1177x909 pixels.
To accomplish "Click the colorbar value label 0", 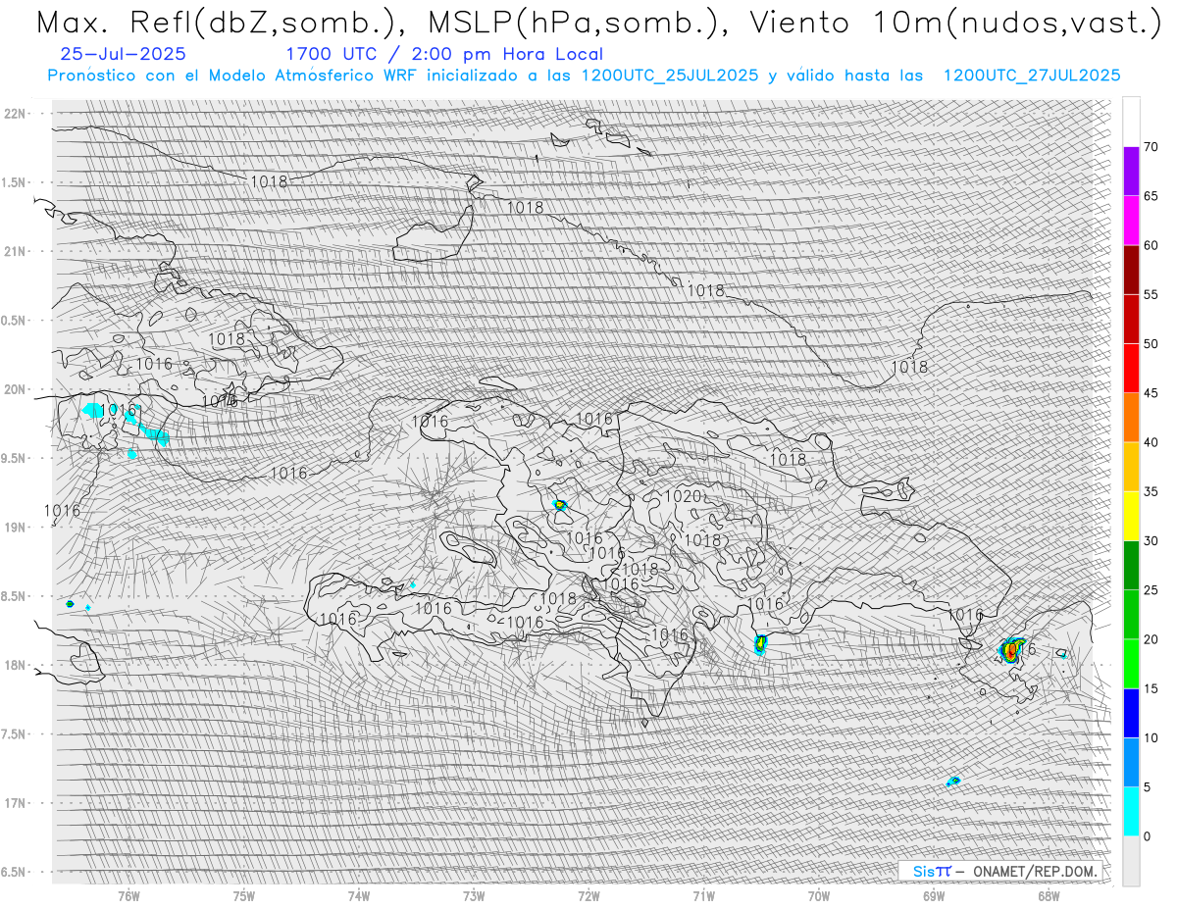I will tap(1148, 836).
